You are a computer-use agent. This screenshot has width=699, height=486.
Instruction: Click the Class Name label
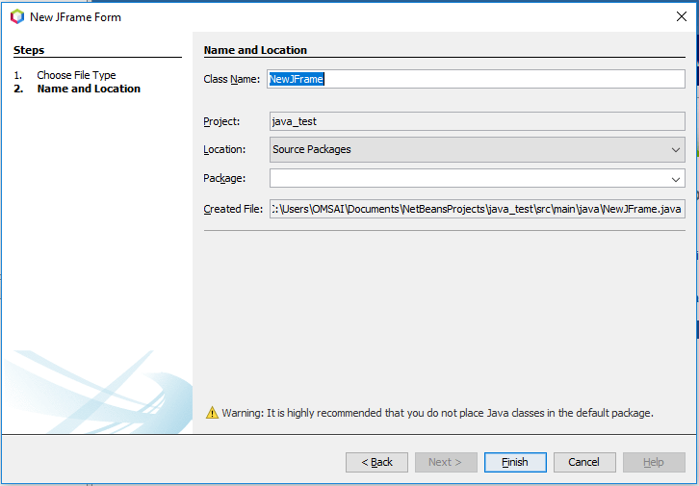point(231,79)
